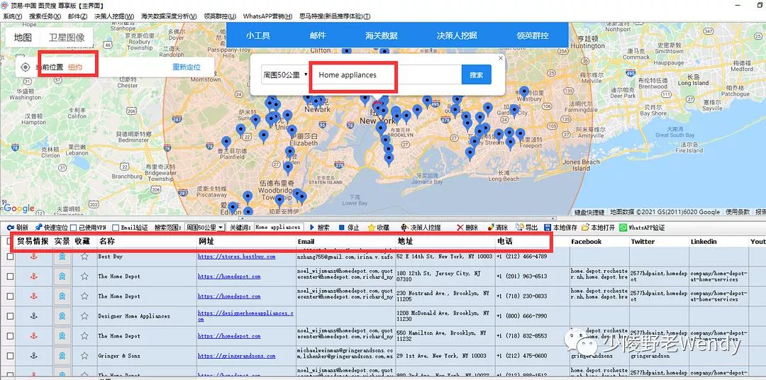Screen dimensions: 766x380
Task: Click the 重新定位 relocate link
Action: 186,67
